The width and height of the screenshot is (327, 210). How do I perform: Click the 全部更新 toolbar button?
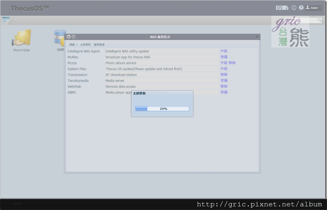(85, 45)
